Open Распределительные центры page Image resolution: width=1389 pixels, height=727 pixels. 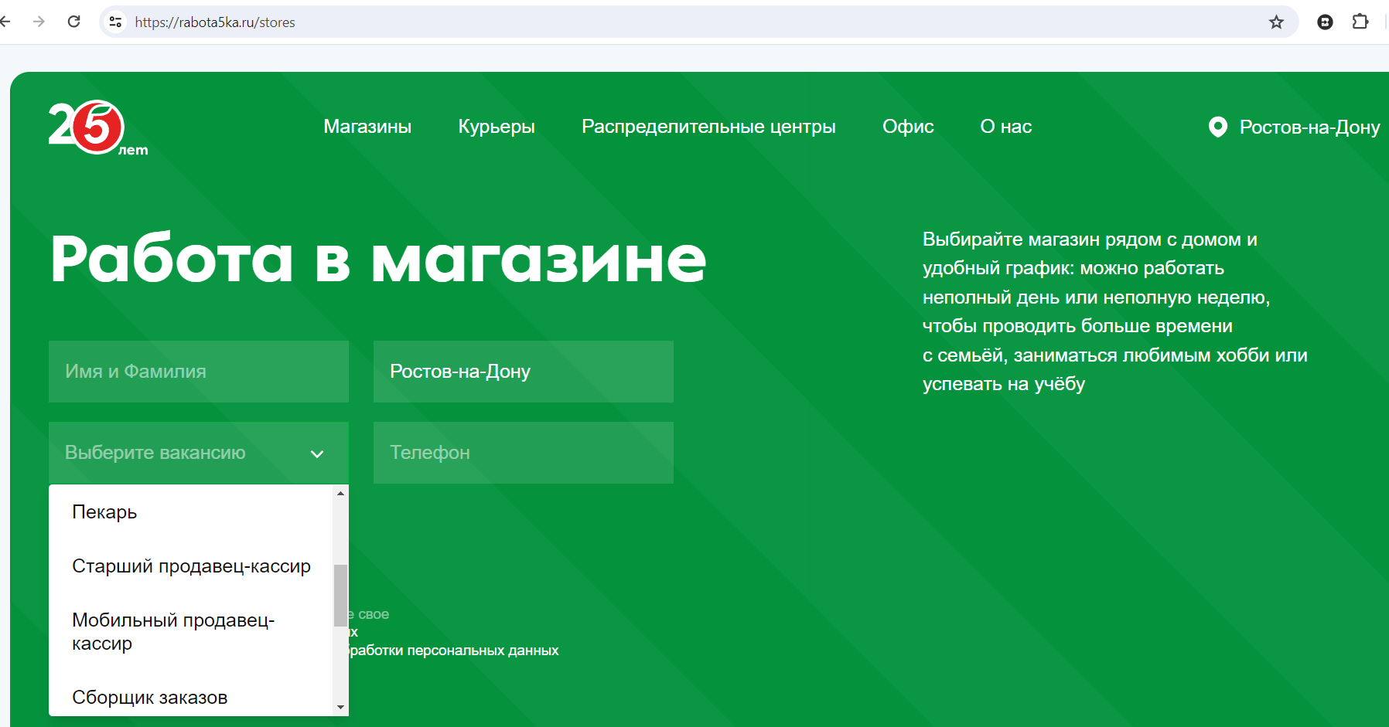click(x=708, y=127)
